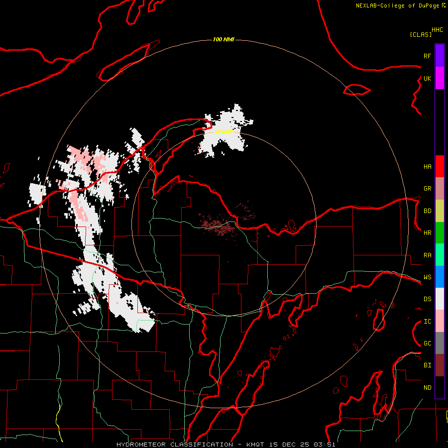Click the brown biological echo cluster at radar center
The height and width of the screenshot is (448, 448).
click(x=219, y=225)
